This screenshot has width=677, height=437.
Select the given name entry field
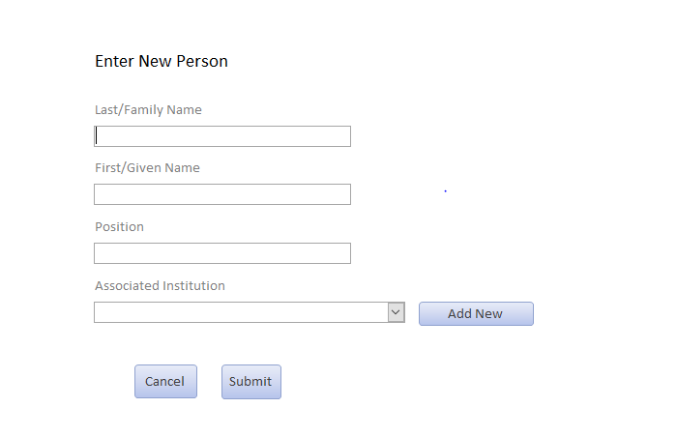coord(222,194)
